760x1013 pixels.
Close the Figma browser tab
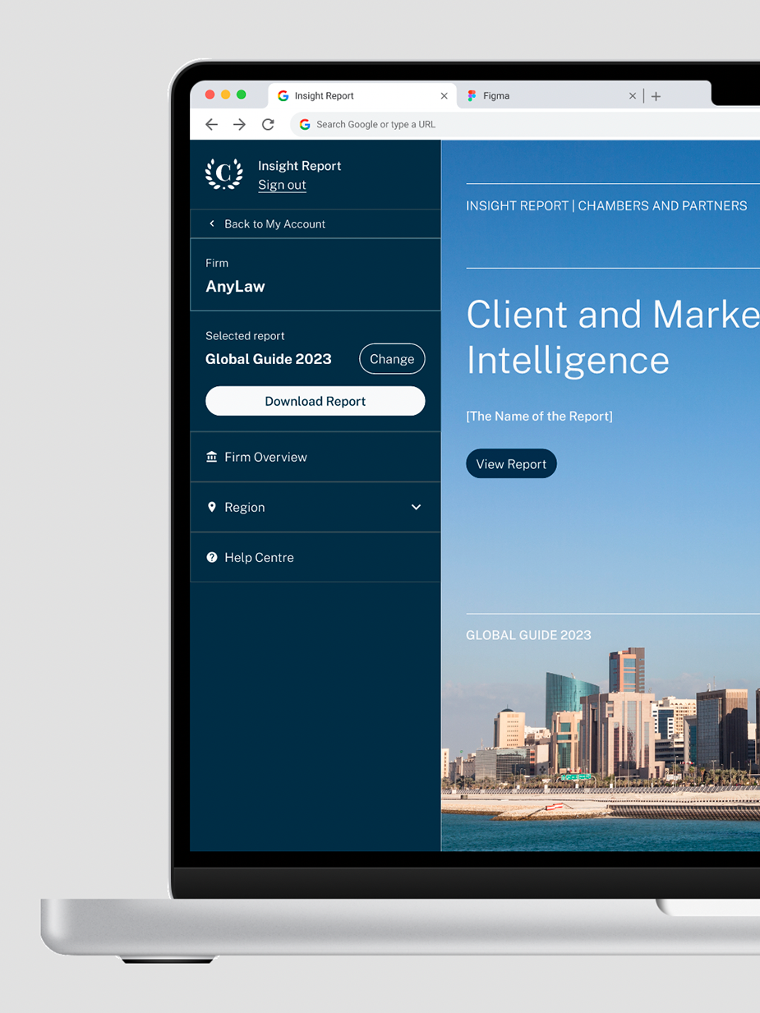(x=633, y=96)
